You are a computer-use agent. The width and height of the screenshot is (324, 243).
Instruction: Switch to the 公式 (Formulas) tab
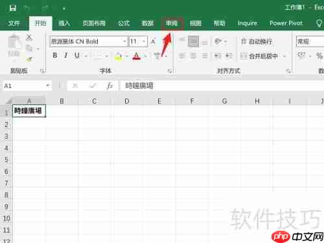point(124,23)
